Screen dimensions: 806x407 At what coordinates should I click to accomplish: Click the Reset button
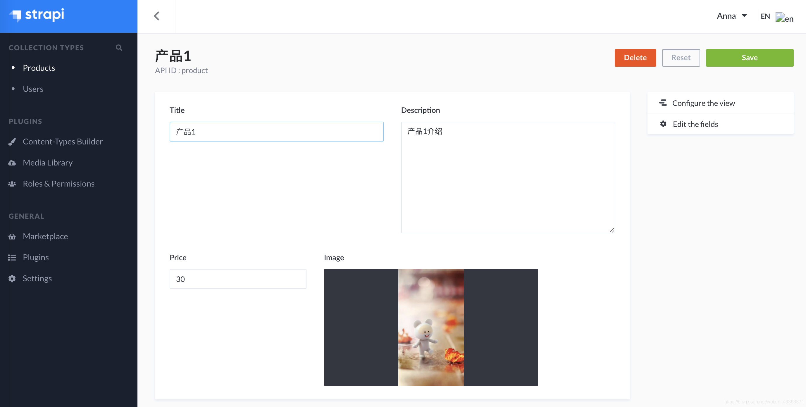[x=680, y=58]
